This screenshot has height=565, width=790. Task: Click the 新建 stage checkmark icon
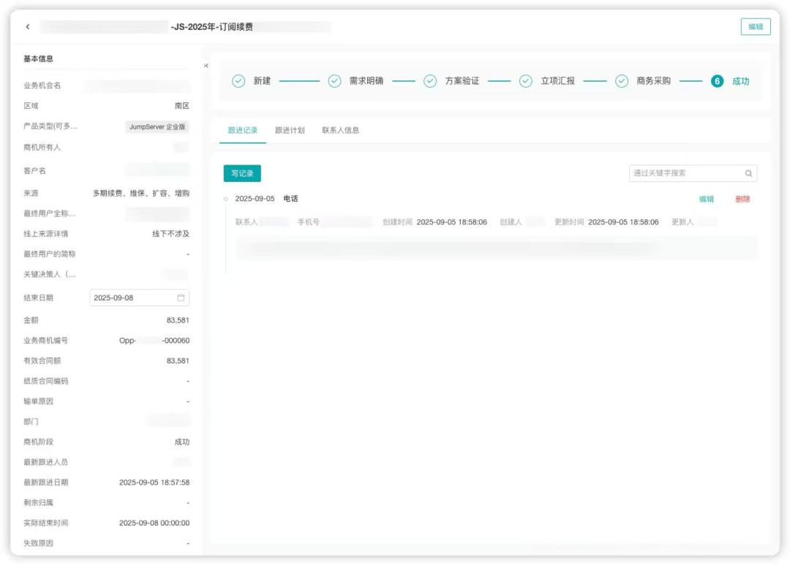coord(238,81)
